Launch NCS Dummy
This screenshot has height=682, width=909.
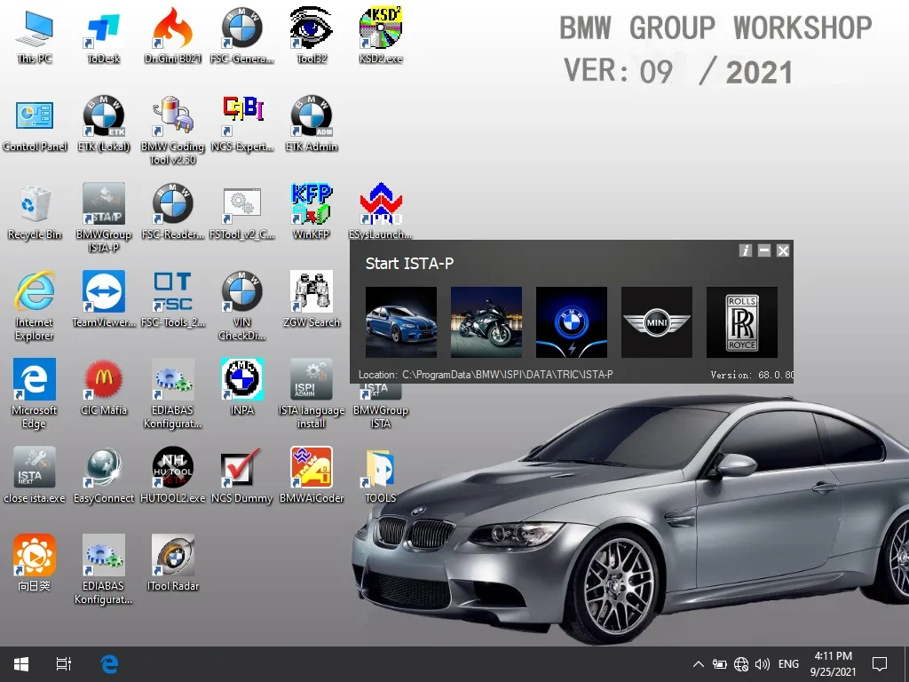(x=241, y=466)
